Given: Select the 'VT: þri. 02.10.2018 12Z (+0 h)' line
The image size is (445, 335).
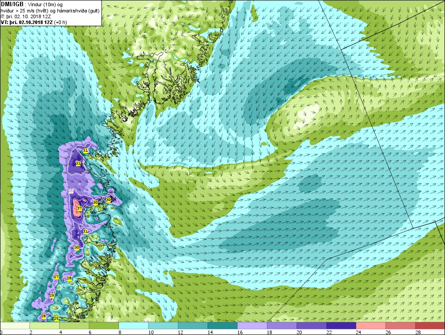Looking at the screenshot, I should coord(34,22).
